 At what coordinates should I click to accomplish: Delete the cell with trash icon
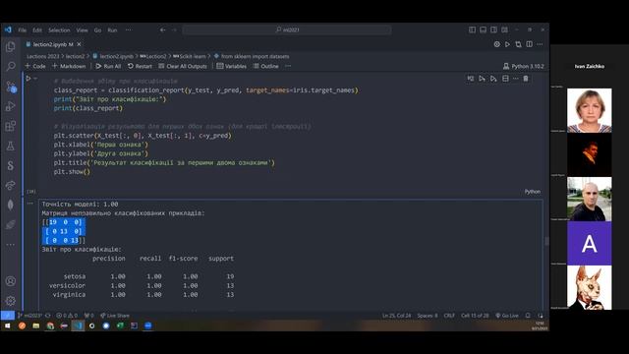[526, 79]
